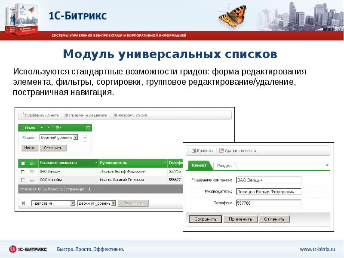The width and height of the screenshot is (344, 258).
Task: Check the ООО Копейка row checkbox
Action: tap(23, 180)
